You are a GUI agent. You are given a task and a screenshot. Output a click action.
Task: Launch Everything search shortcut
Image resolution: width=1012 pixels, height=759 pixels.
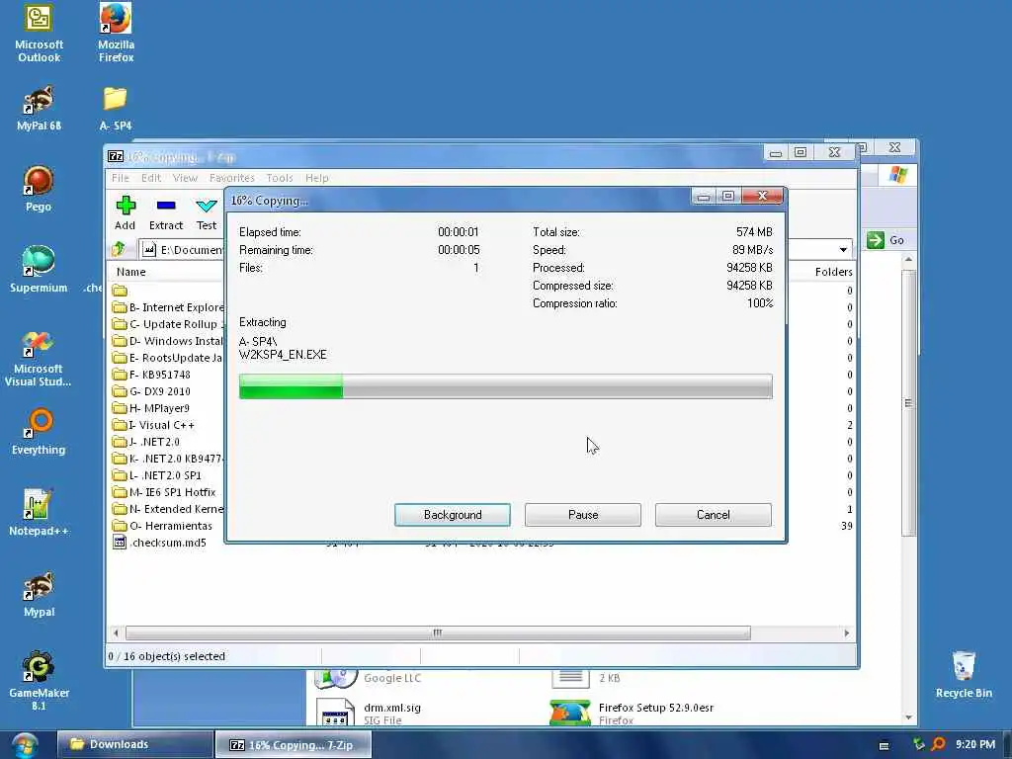click(x=39, y=432)
